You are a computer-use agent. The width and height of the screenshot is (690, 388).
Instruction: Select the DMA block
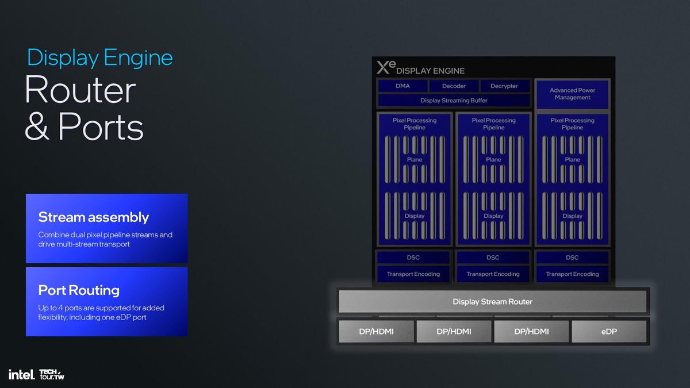(x=402, y=86)
